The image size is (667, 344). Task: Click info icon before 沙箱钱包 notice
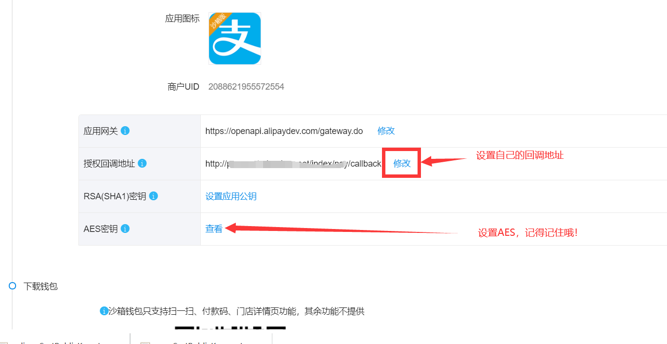(104, 311)
